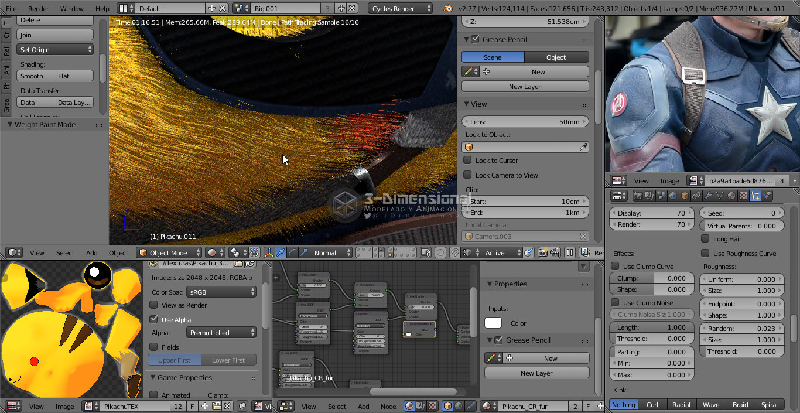This screenshot has width=800, height=413.
Task: Open the Normal transform orientation dropdown
Action: click(331, 252)
